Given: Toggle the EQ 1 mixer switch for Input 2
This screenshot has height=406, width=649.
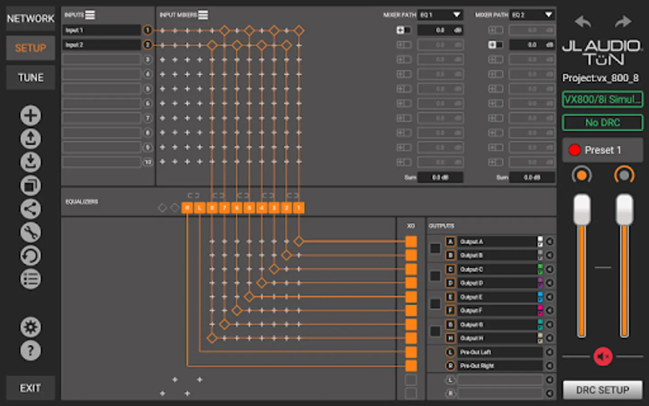Looking at the screenshot, I should [404, 45].
